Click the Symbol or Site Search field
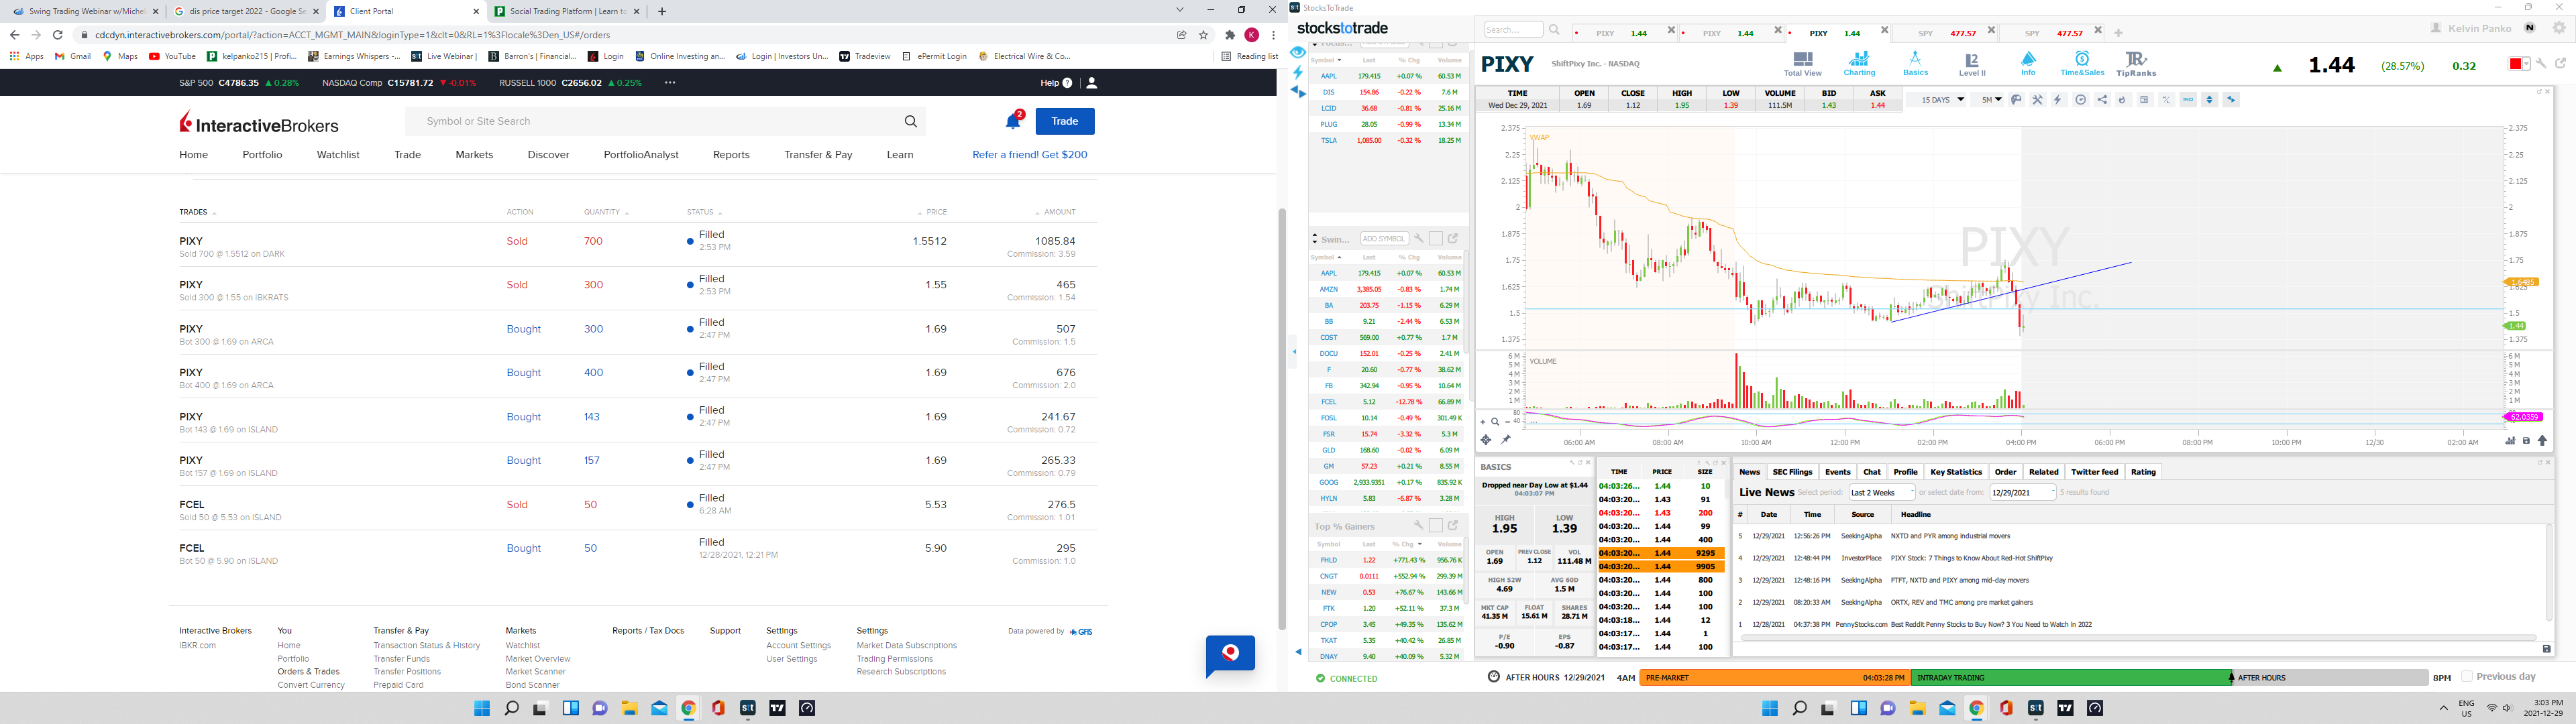 tap(660, 121)
